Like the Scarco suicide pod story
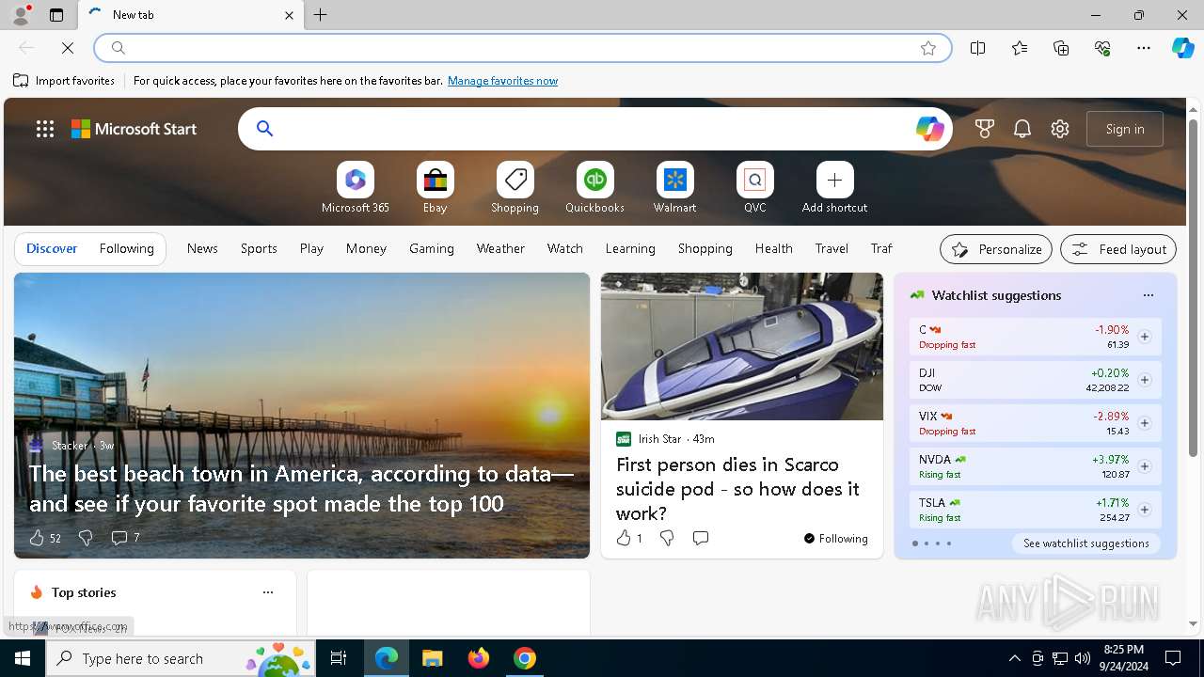1204x677 pixels. click(x=628, y=538)
